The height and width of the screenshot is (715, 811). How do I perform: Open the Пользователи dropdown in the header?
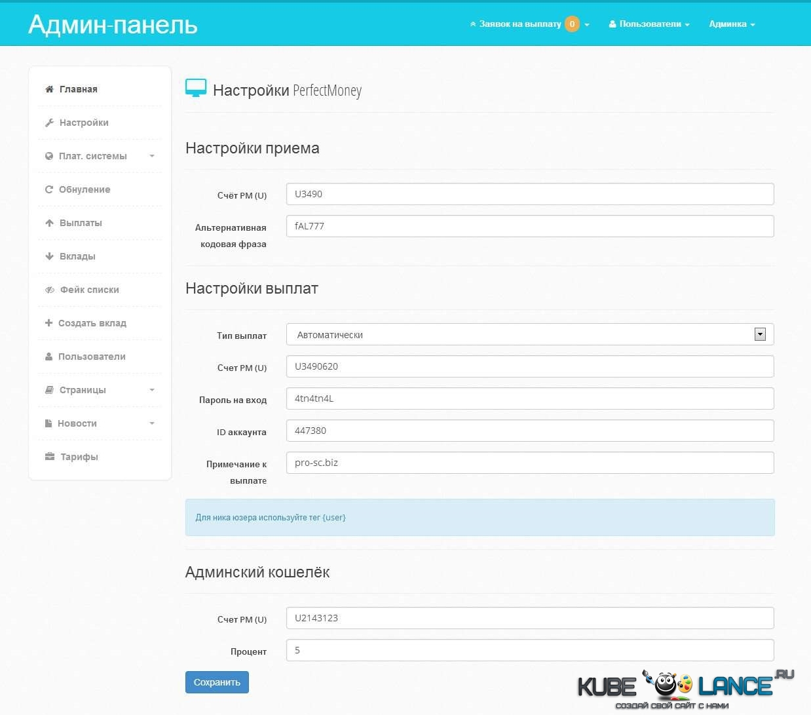click(x=649, y=24)
